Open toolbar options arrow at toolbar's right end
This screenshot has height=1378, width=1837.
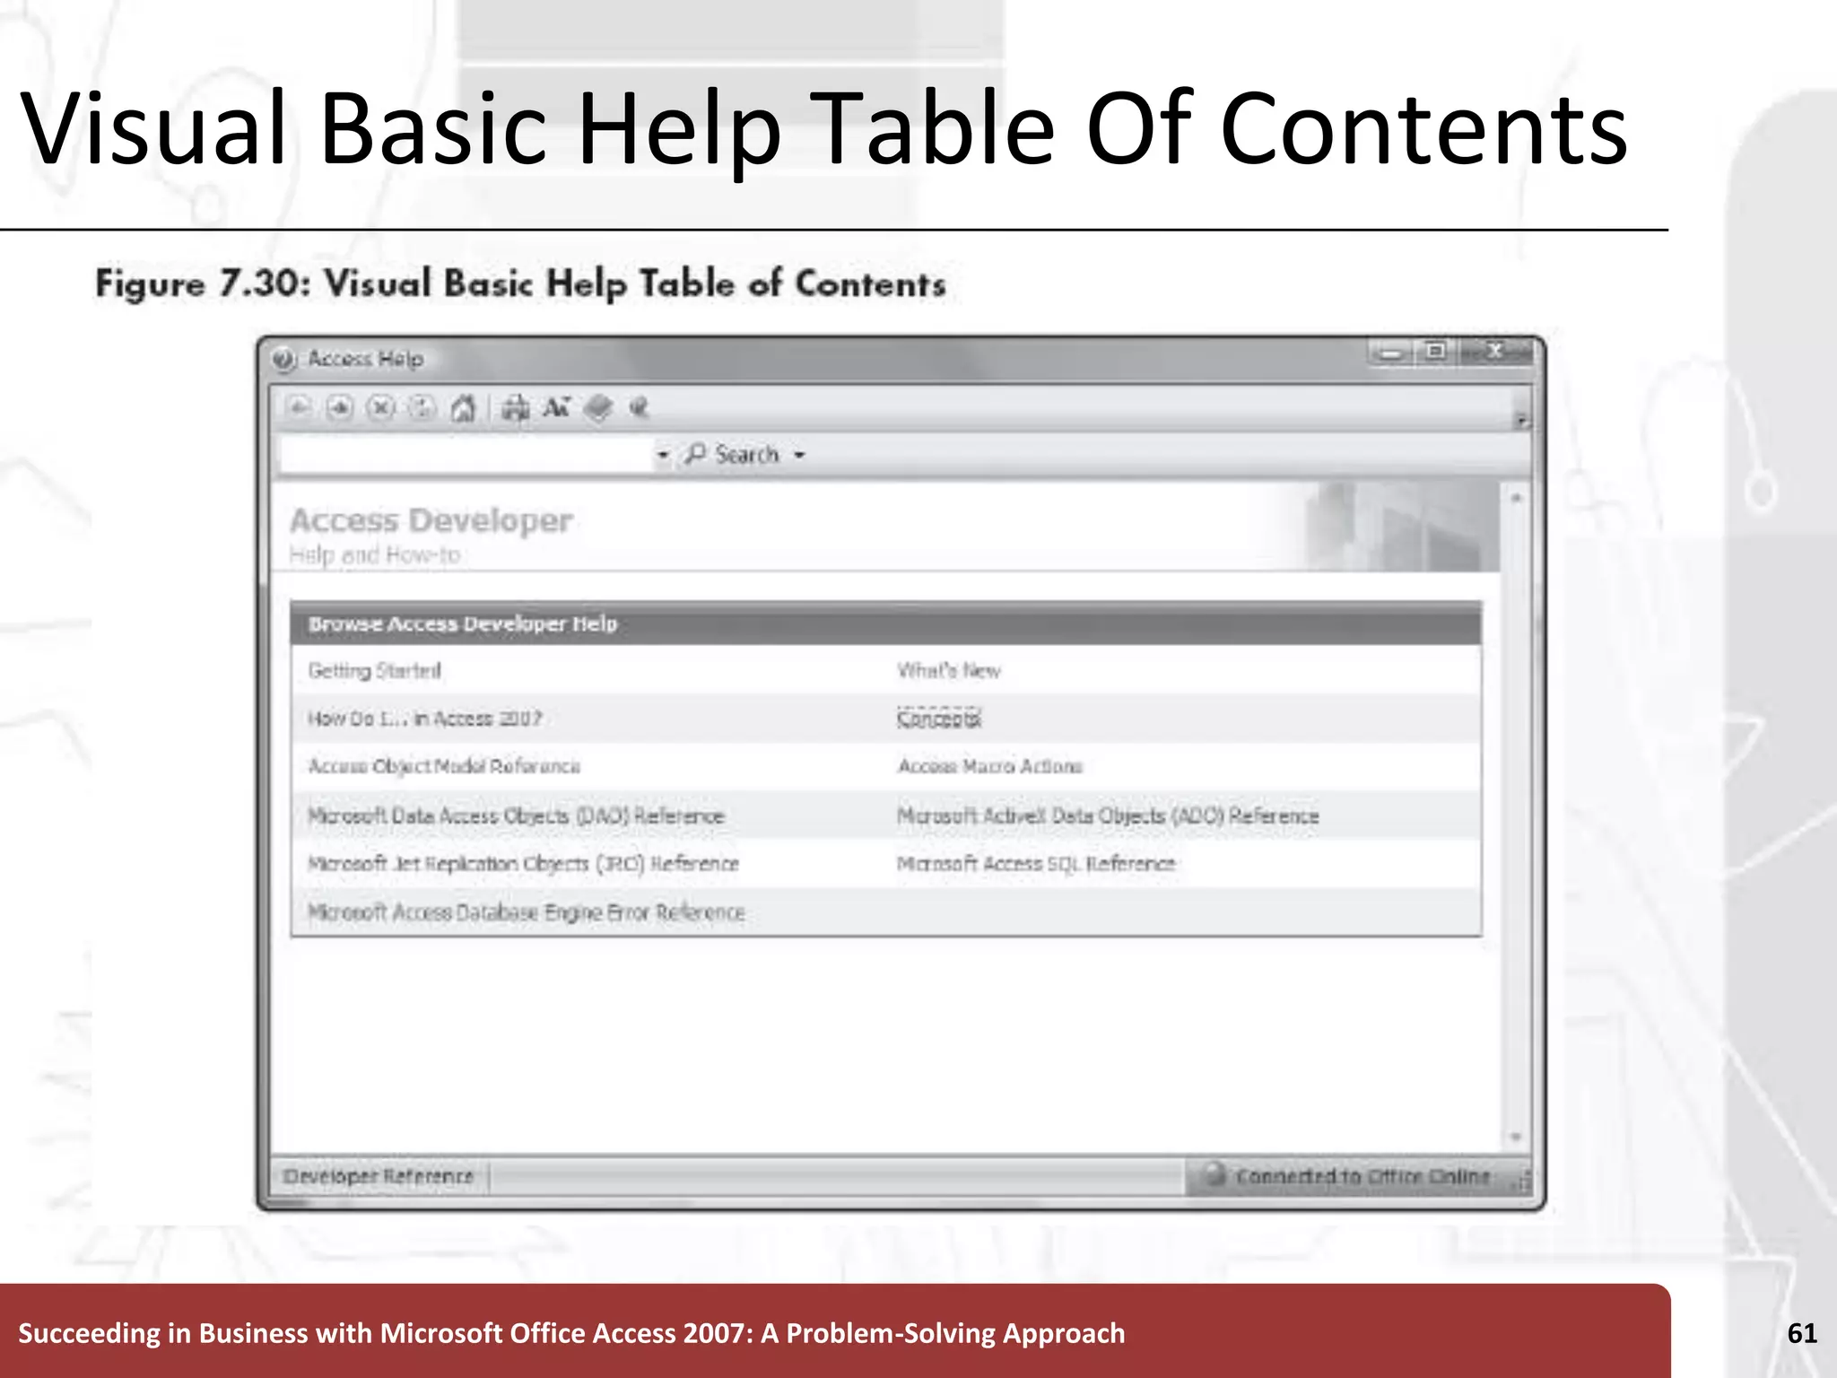click(1521, 419)
